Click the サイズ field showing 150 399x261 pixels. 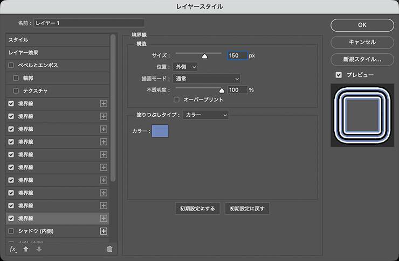(x=237, y=55)
